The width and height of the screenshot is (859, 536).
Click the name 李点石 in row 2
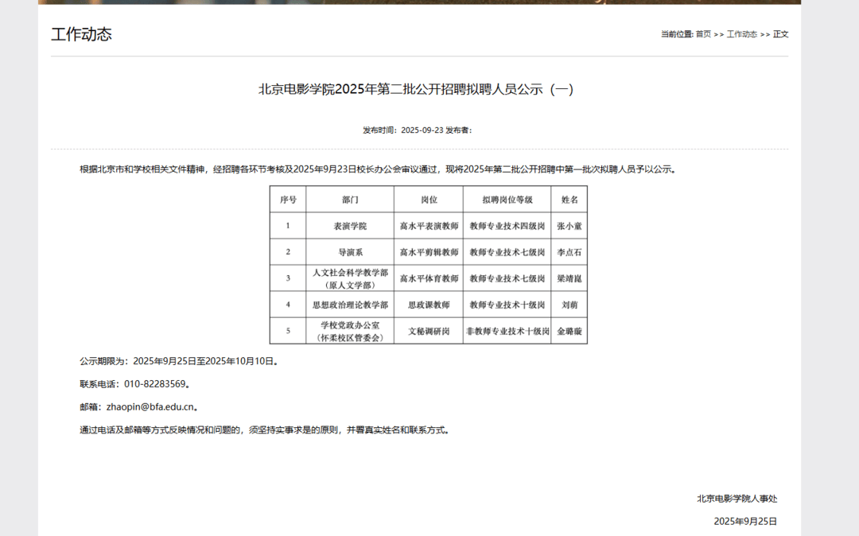pos(566,252)
